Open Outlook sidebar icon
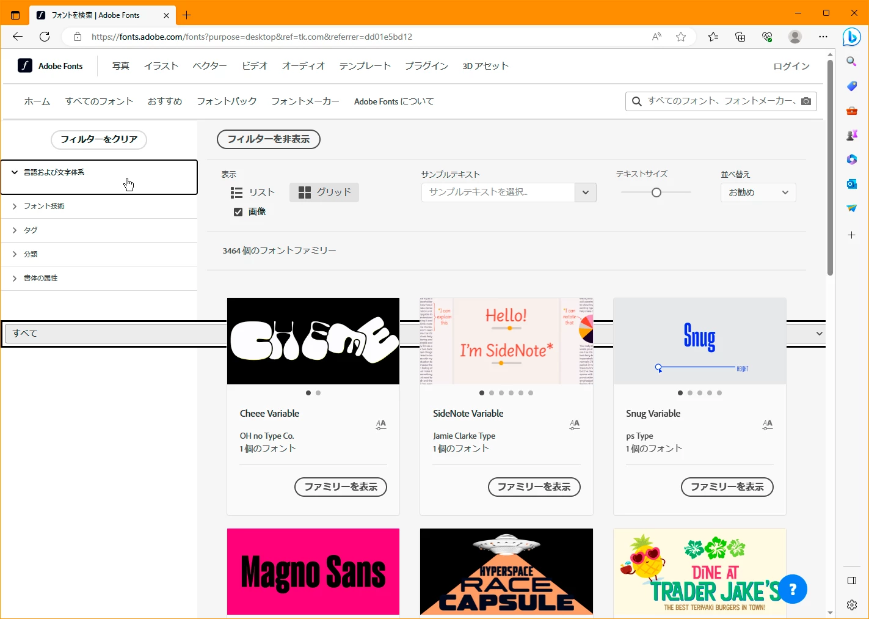This screenshot has height=619, width=869. (852, 184)
